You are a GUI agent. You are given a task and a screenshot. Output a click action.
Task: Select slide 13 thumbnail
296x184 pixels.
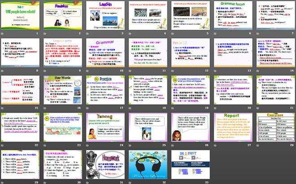pyautogui.click(x=233, y=53)
